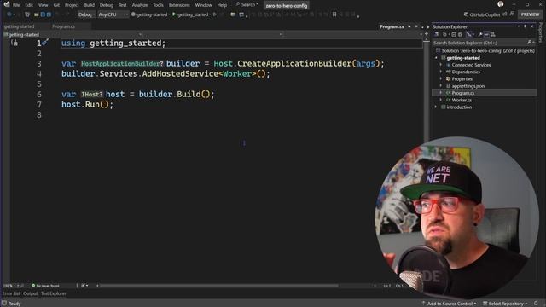Open the Project menu
This screenshot has width=546, height=307.
pos(72,5)
